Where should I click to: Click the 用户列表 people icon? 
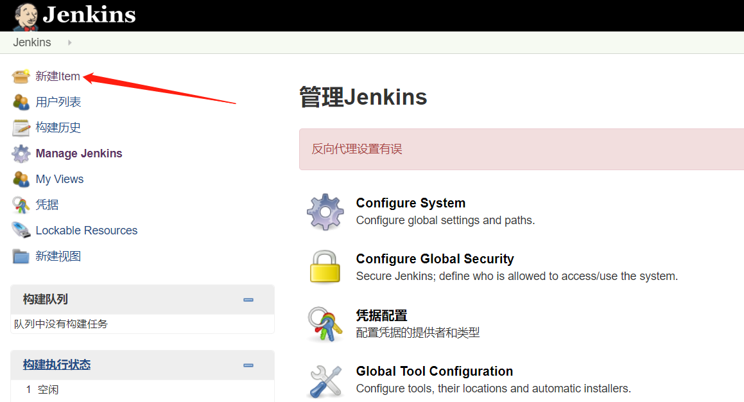click(21, 101)
